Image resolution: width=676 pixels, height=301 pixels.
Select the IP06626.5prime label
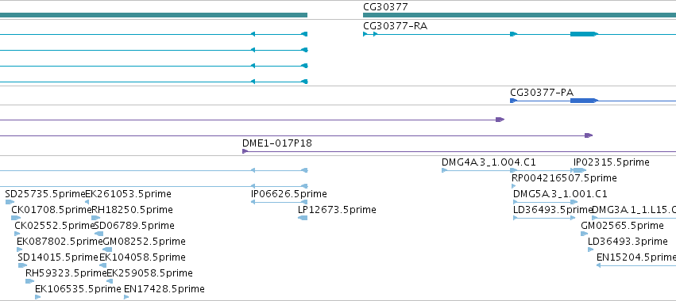click(x=289, y=194)
